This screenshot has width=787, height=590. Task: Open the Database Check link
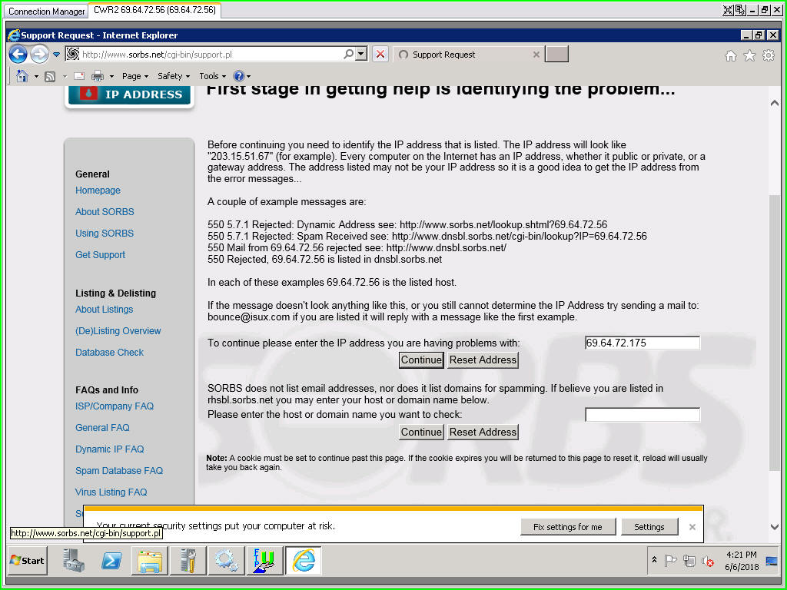click(x=109, y=353)
